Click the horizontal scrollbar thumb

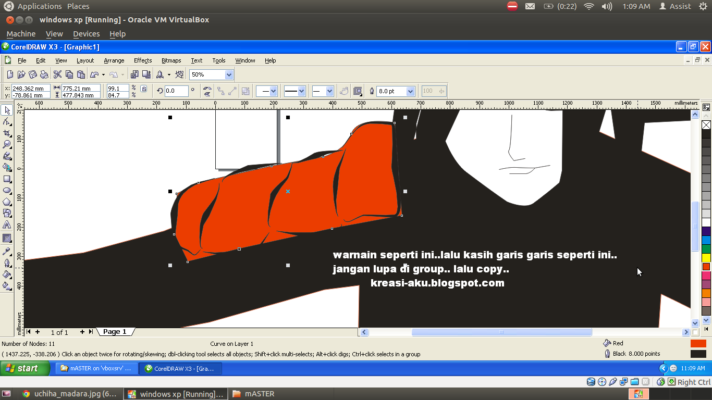[501, 332]
